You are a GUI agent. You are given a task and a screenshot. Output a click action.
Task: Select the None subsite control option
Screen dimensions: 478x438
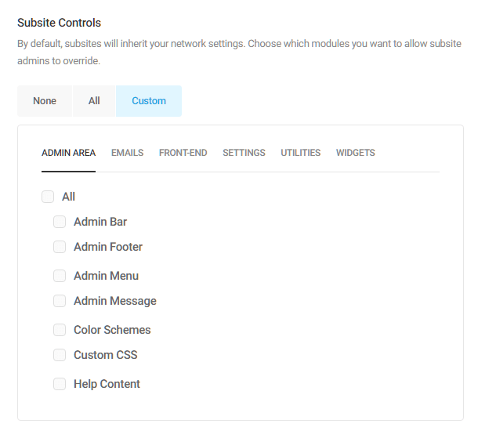45,101
